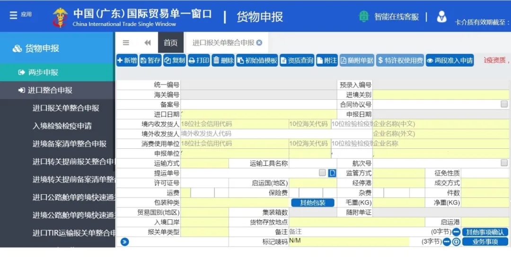Select 入境检验检疫申请 in the sidebar

click(x=62, y=126)
